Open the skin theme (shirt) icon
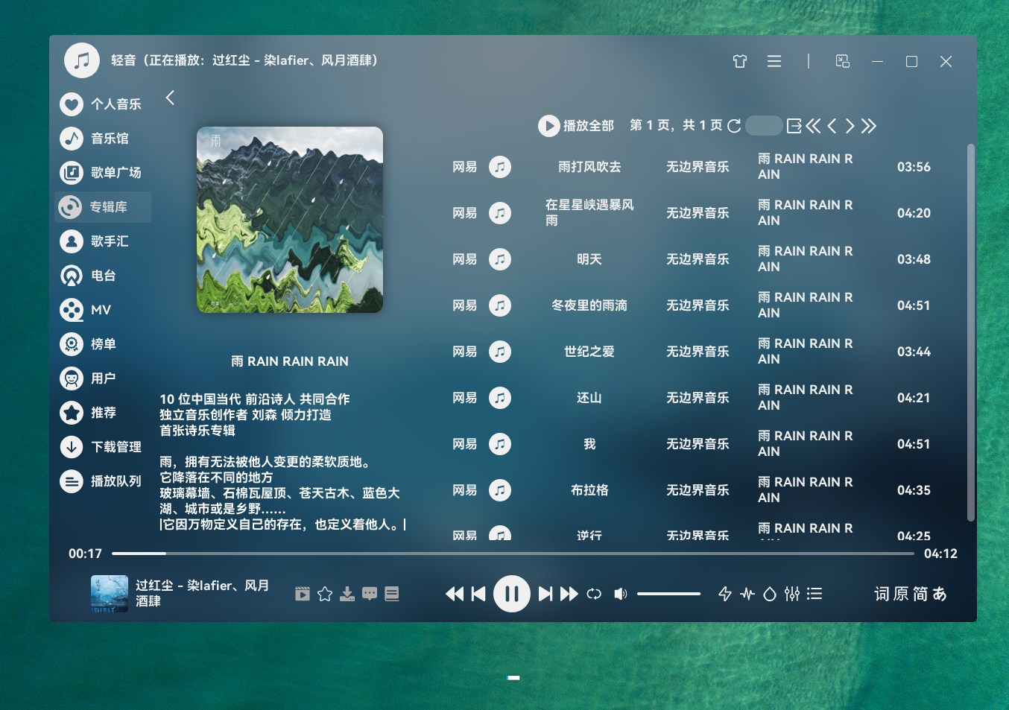 739,61
